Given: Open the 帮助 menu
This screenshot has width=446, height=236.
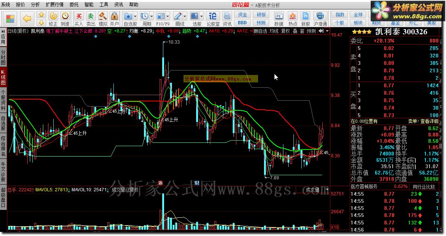Looking at the screenshot, I should pos(134,4).
